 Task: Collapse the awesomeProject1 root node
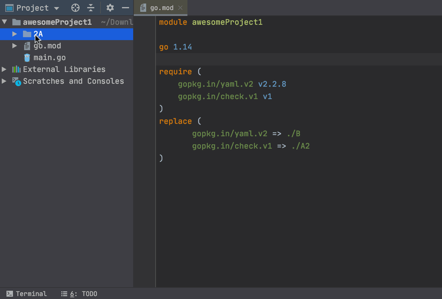coord(4,22)
